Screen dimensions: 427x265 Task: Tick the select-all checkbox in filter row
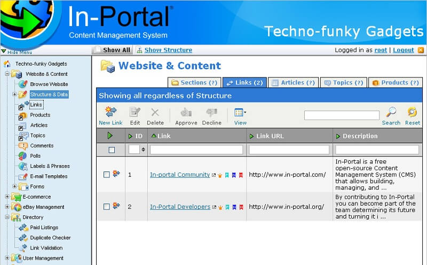click(x=112, y=150)
